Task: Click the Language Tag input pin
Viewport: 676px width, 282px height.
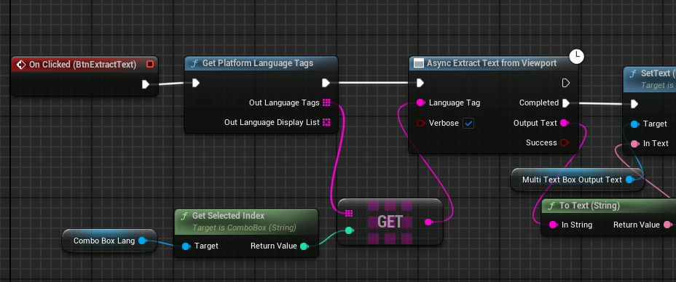Action: 420,102
